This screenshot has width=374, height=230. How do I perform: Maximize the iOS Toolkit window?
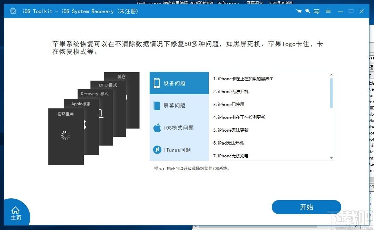coord(351,11)
